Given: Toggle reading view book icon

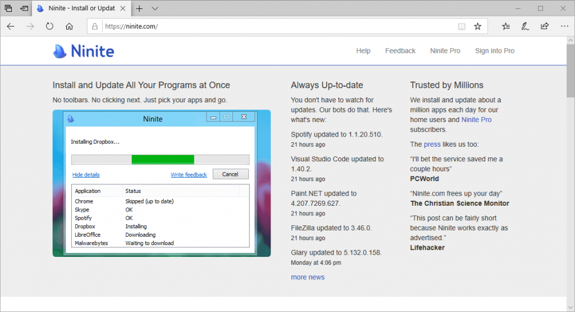Looking at the screenshot, I should pyautogui.click(x=462, y=26).
